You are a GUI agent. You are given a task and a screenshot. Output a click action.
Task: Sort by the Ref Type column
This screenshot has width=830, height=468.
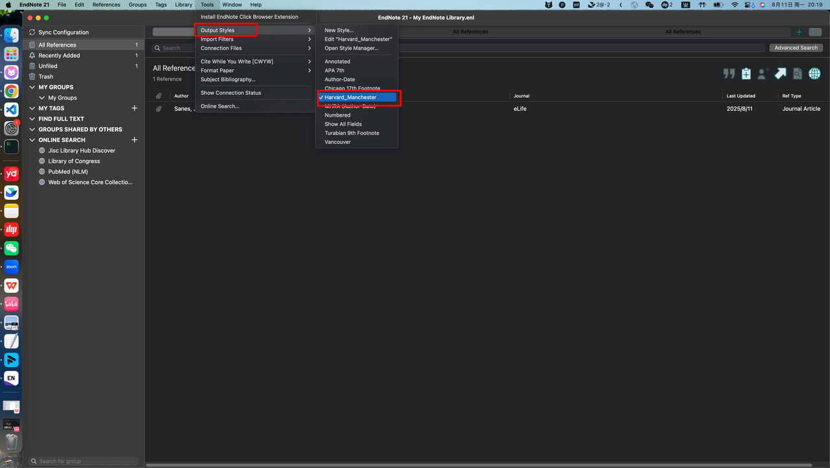pyautogui.click(x=792, y=96)
